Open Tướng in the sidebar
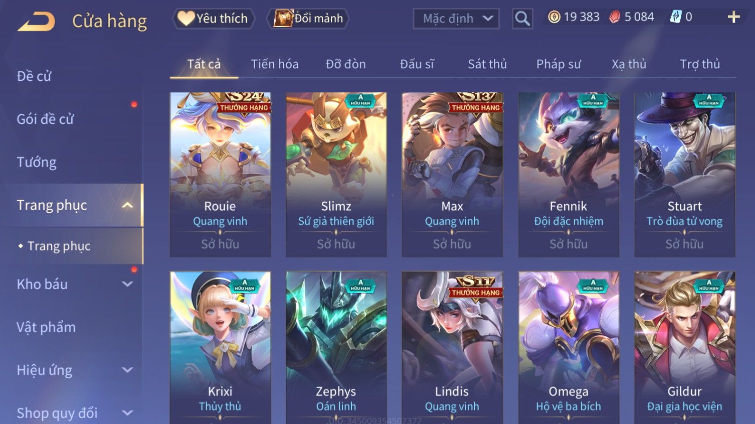 point(37,162)
